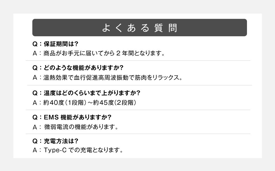
Task: Click the よくある質問 header banner
Action: click(x=139, y=28)
